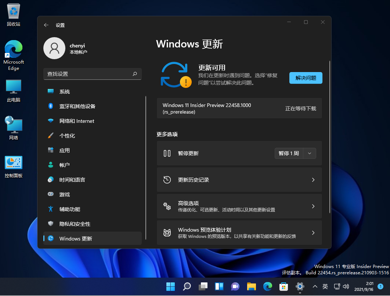Expand 高级选项 update settings
This screenshot has width=390, height=296.
click(x=239, y=206)
